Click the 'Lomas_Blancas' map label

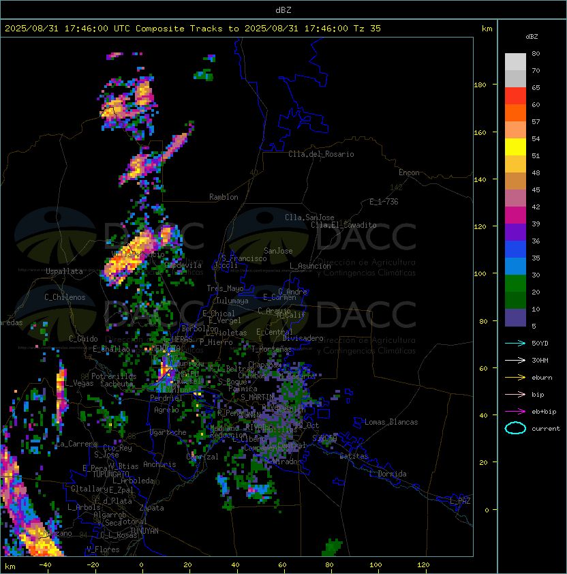pyautogui.click(x=391, y=422)
